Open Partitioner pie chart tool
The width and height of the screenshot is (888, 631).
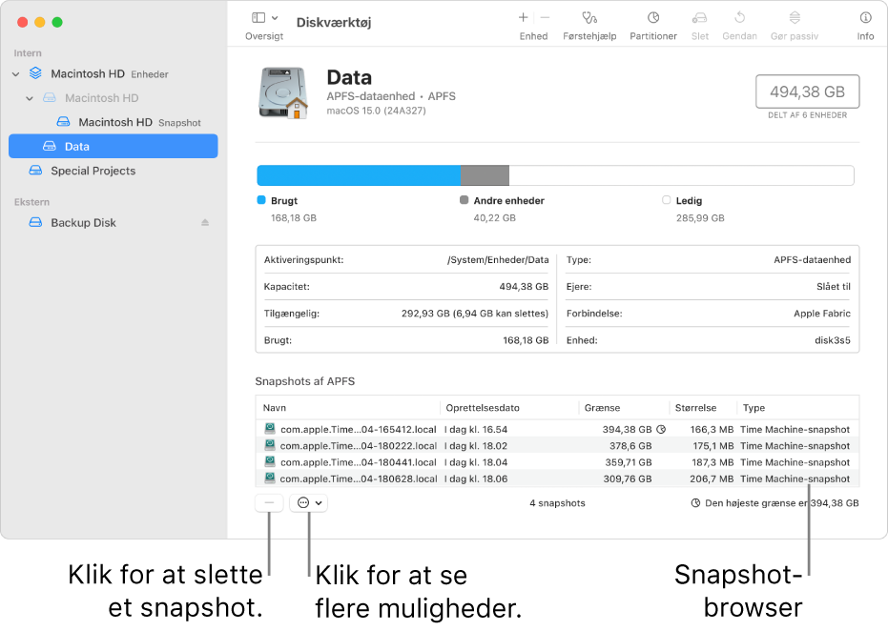(x=653, y=18)
